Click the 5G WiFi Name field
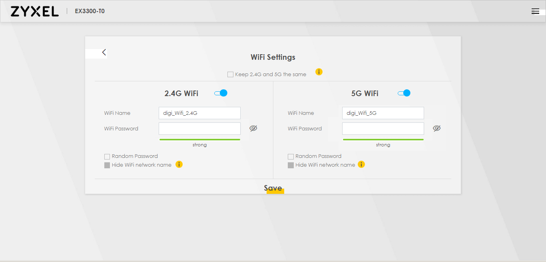Image resolution: width=546 pixels, height=262 pixels. [x=383, y=113]
